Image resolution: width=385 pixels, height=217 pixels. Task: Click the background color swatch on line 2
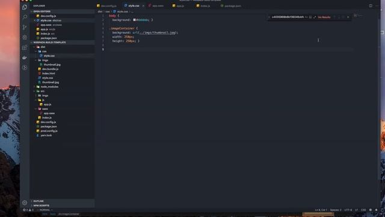(134, 20)
